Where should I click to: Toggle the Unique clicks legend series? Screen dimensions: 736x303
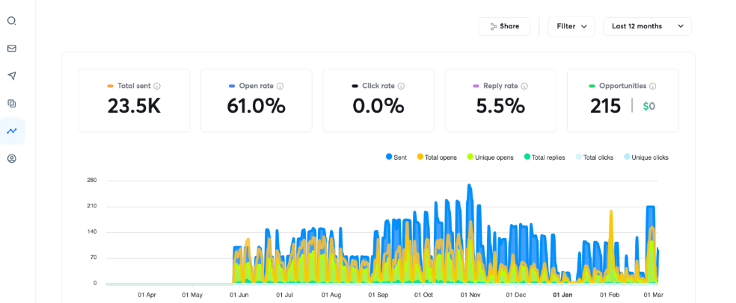pos(646,157)
